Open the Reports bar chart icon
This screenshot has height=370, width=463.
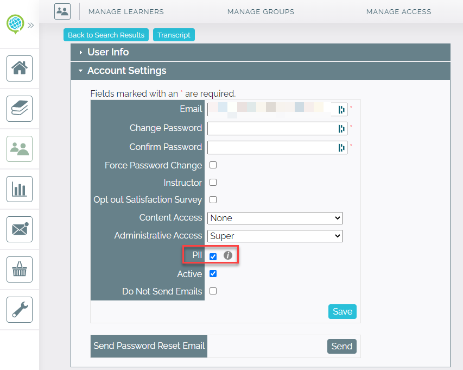coord(19,189)
